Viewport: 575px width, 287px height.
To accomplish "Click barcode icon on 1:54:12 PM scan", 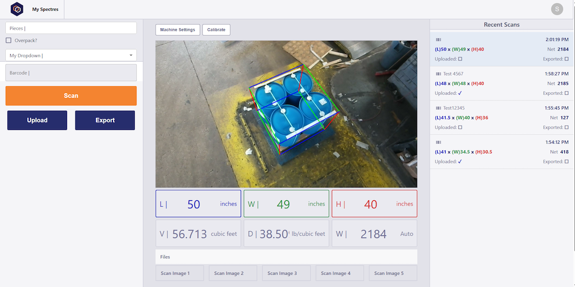I will 438,142.
